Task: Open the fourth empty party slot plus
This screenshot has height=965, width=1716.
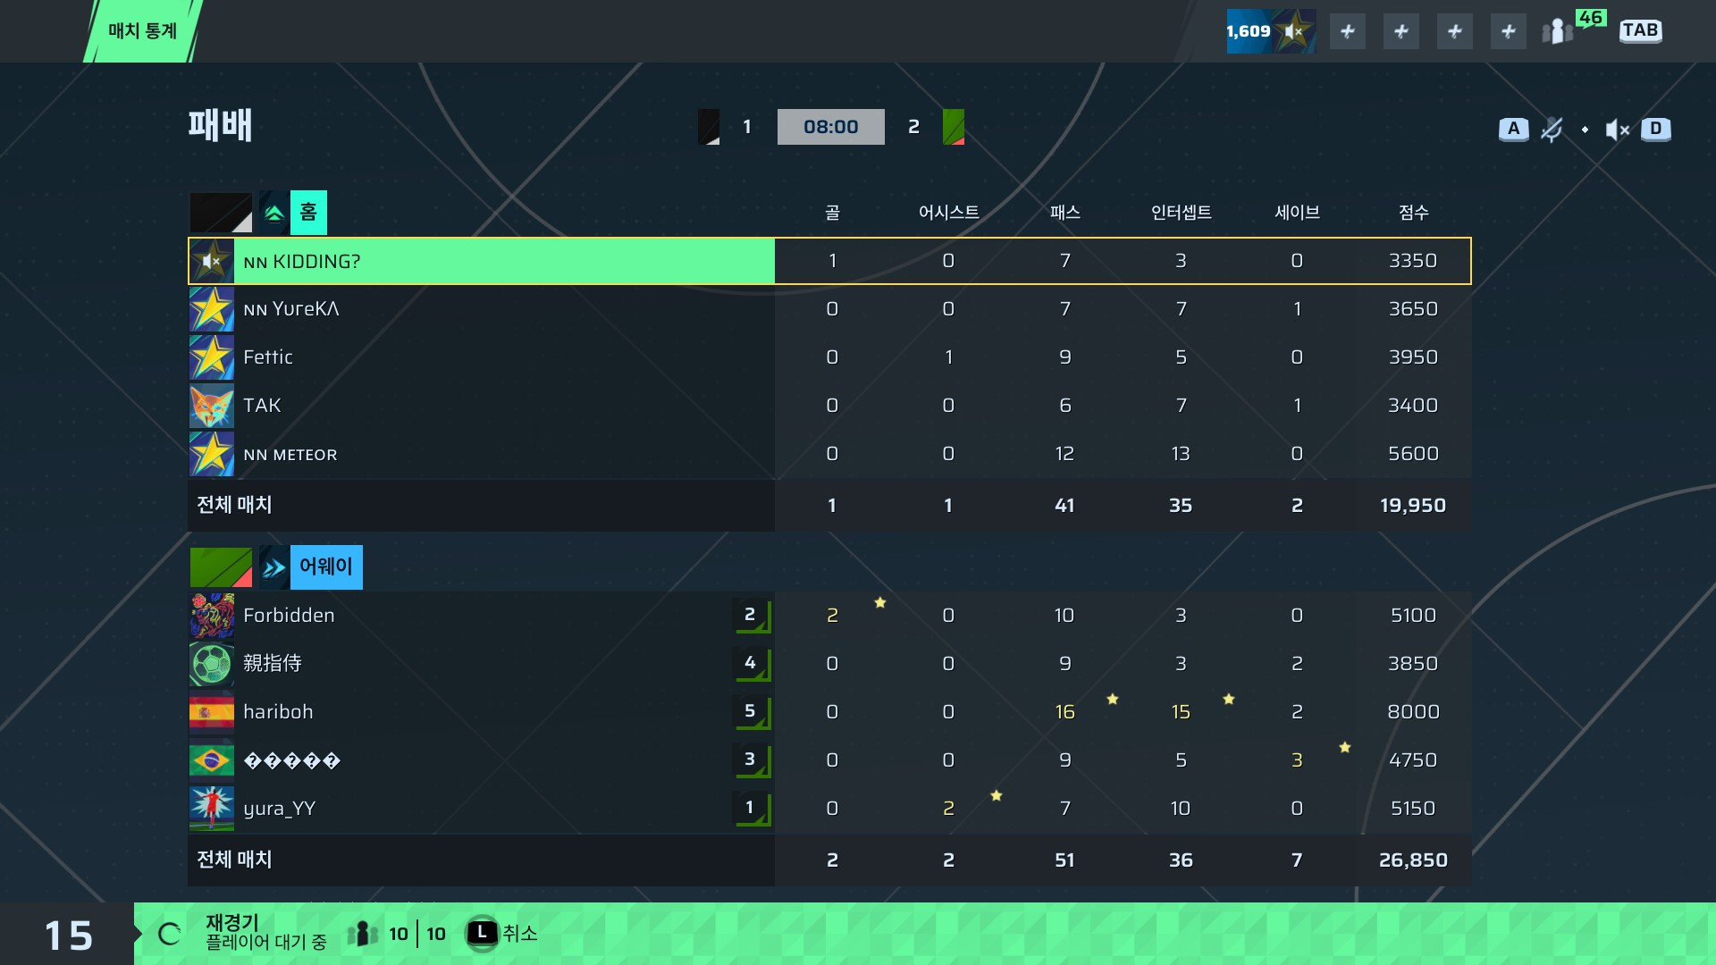Action: [x=1509, y=31]
